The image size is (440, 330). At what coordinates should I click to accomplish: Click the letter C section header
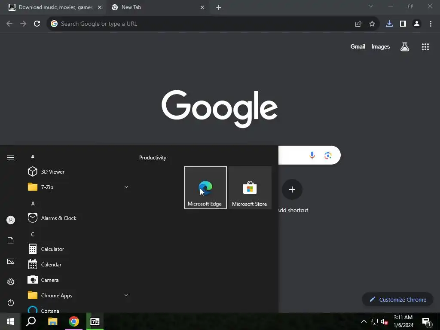(33, 234)
